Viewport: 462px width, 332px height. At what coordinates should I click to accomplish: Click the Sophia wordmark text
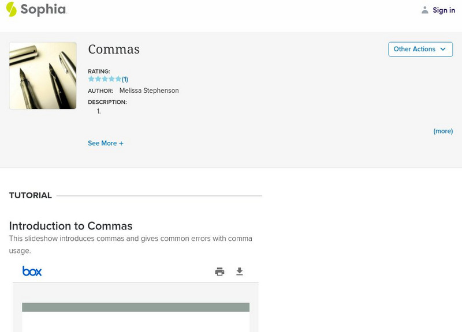pyautogui.click(x=43, y=9)
